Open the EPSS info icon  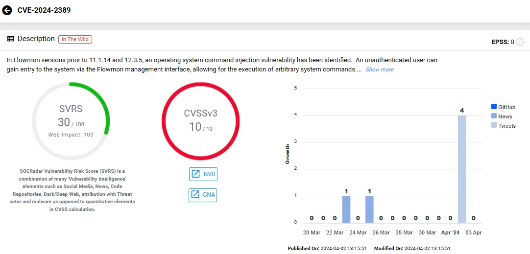pos(520,42)
